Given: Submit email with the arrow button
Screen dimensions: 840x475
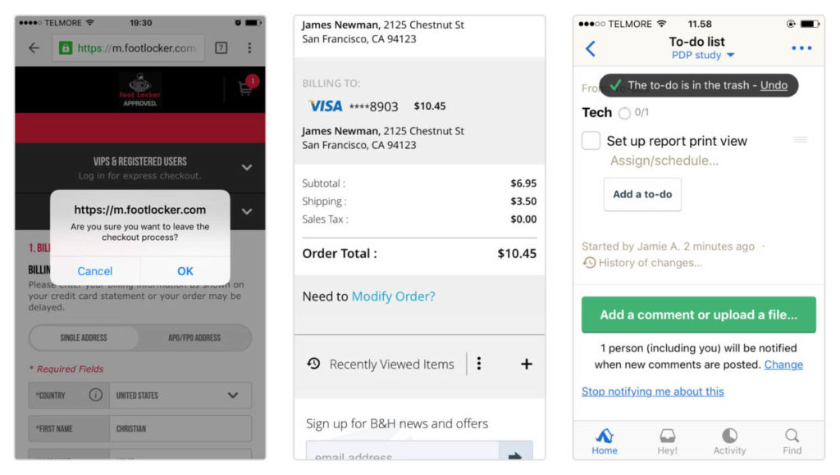Looking at the screenshot, I should (515, 455).
